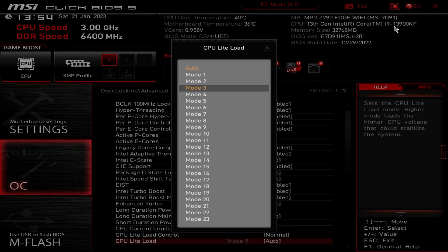Click the MSI logo
The height and width of the screenshot is (252, 448).
(x=22, y=7)
